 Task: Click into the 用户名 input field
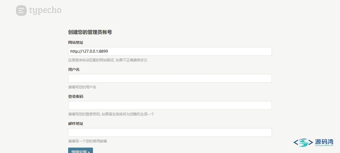pos(170,78)
